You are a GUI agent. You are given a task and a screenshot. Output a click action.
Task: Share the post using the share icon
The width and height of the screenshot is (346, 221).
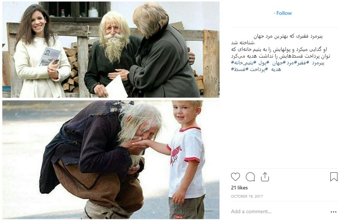265,177
